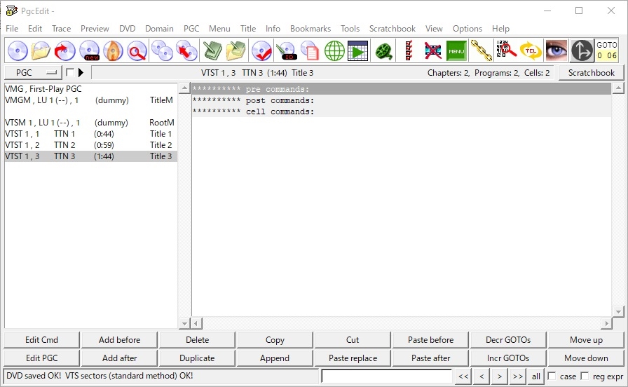This screenshot has height=387, width=628.
Task: Click the black triangle next to checkbox
Action: pyautogui.click(x=81, y=72)
